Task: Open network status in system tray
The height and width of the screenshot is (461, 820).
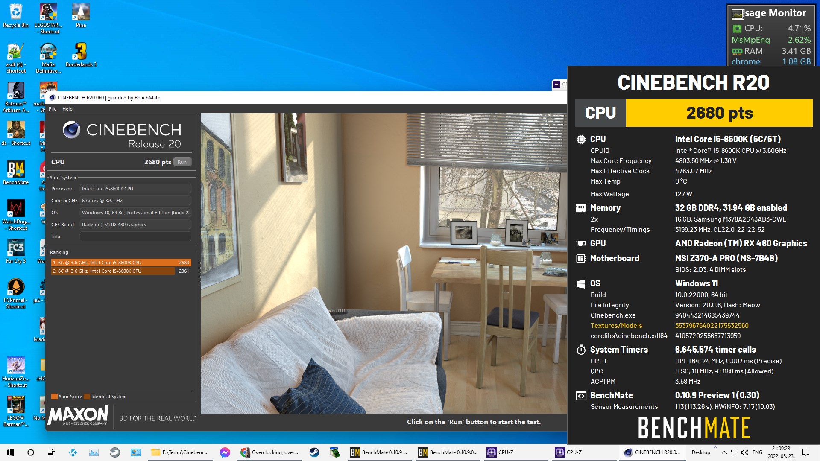Action: pyautogui.click(x=735, y=452)
